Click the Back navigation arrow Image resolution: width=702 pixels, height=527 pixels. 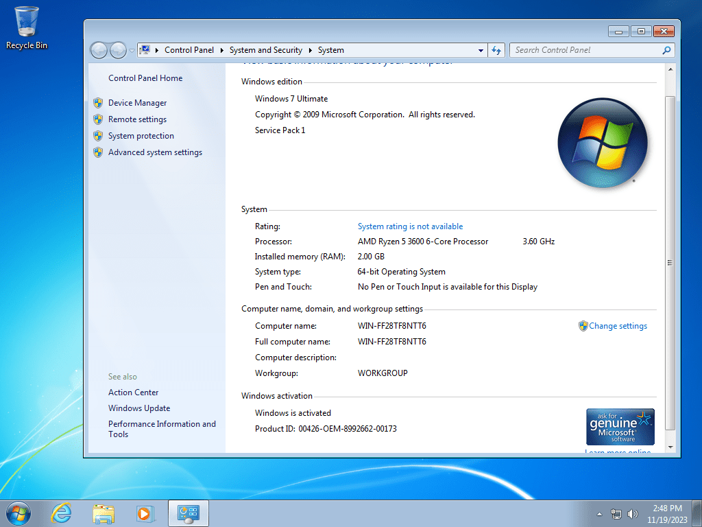pyautogui.click(x=99, y=50)
